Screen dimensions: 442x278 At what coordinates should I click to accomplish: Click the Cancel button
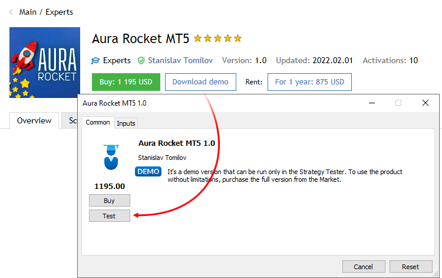coord(364,267)
